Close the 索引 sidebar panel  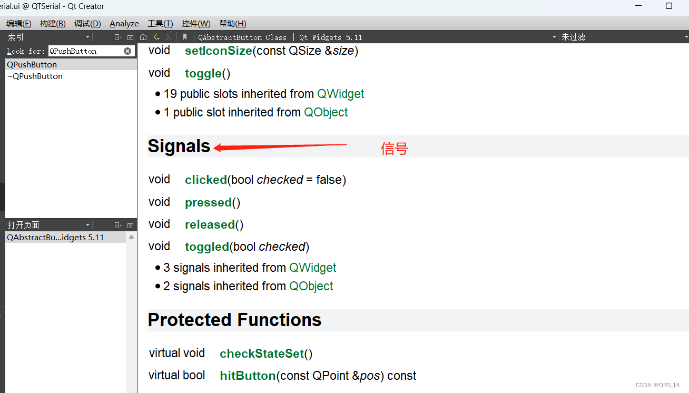click(x=131, y=37)
